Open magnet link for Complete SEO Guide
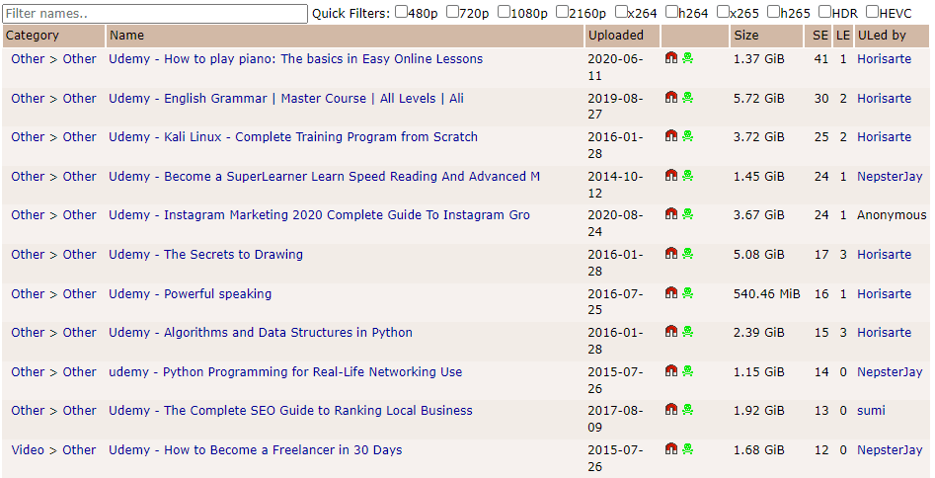This screenshot has height=478, width=935. point(671,410)
